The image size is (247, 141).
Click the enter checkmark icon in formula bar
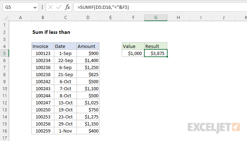tap(59, 7)
